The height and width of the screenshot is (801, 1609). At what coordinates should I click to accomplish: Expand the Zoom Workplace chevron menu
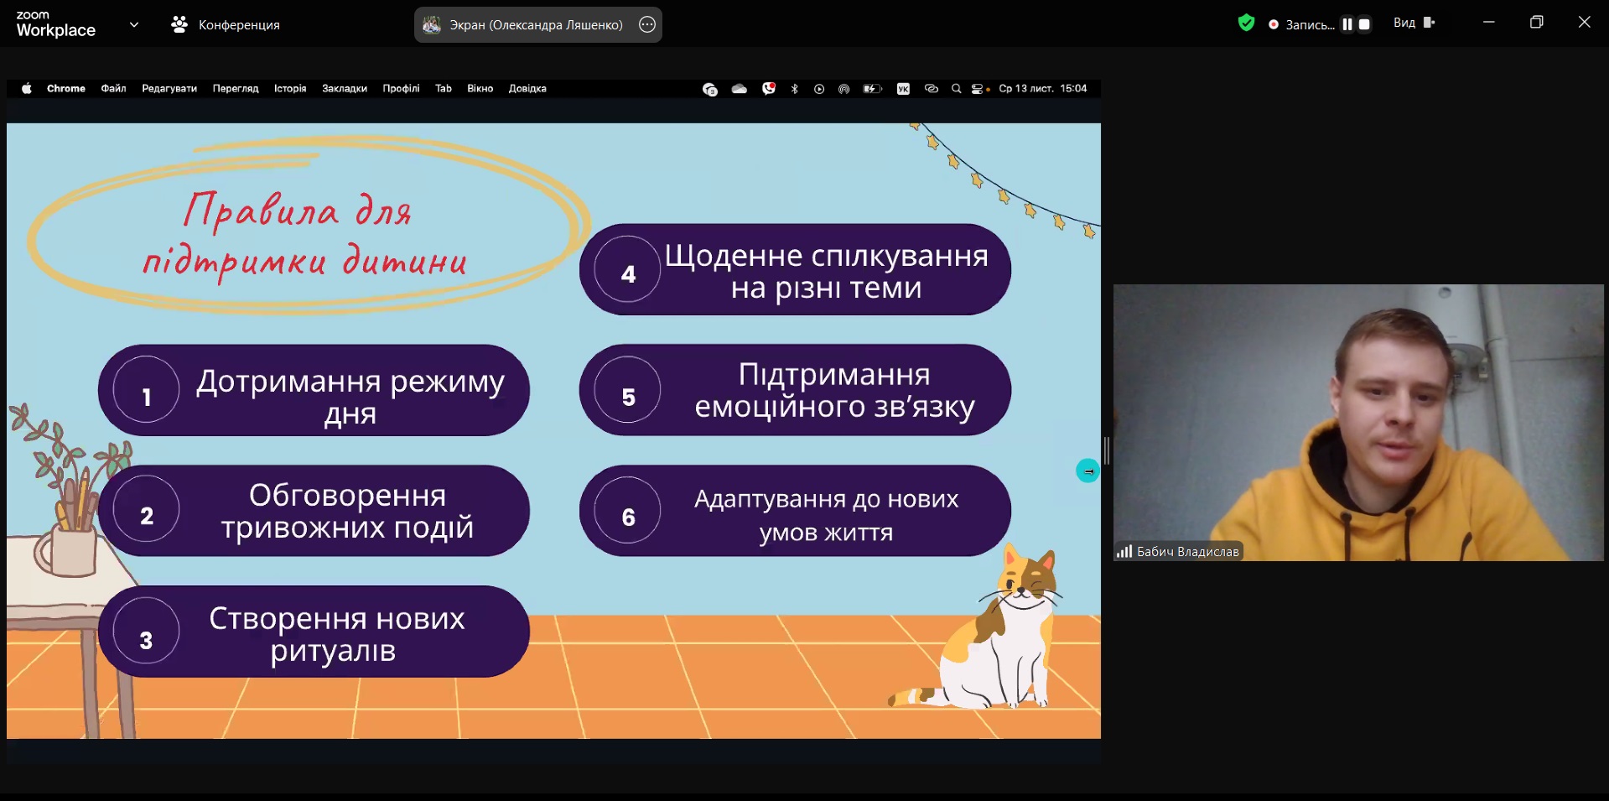(x=134, y=24)
